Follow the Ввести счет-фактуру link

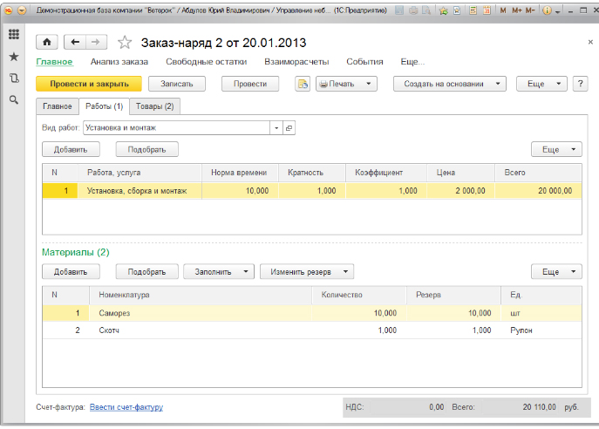[x=126, y=407]
